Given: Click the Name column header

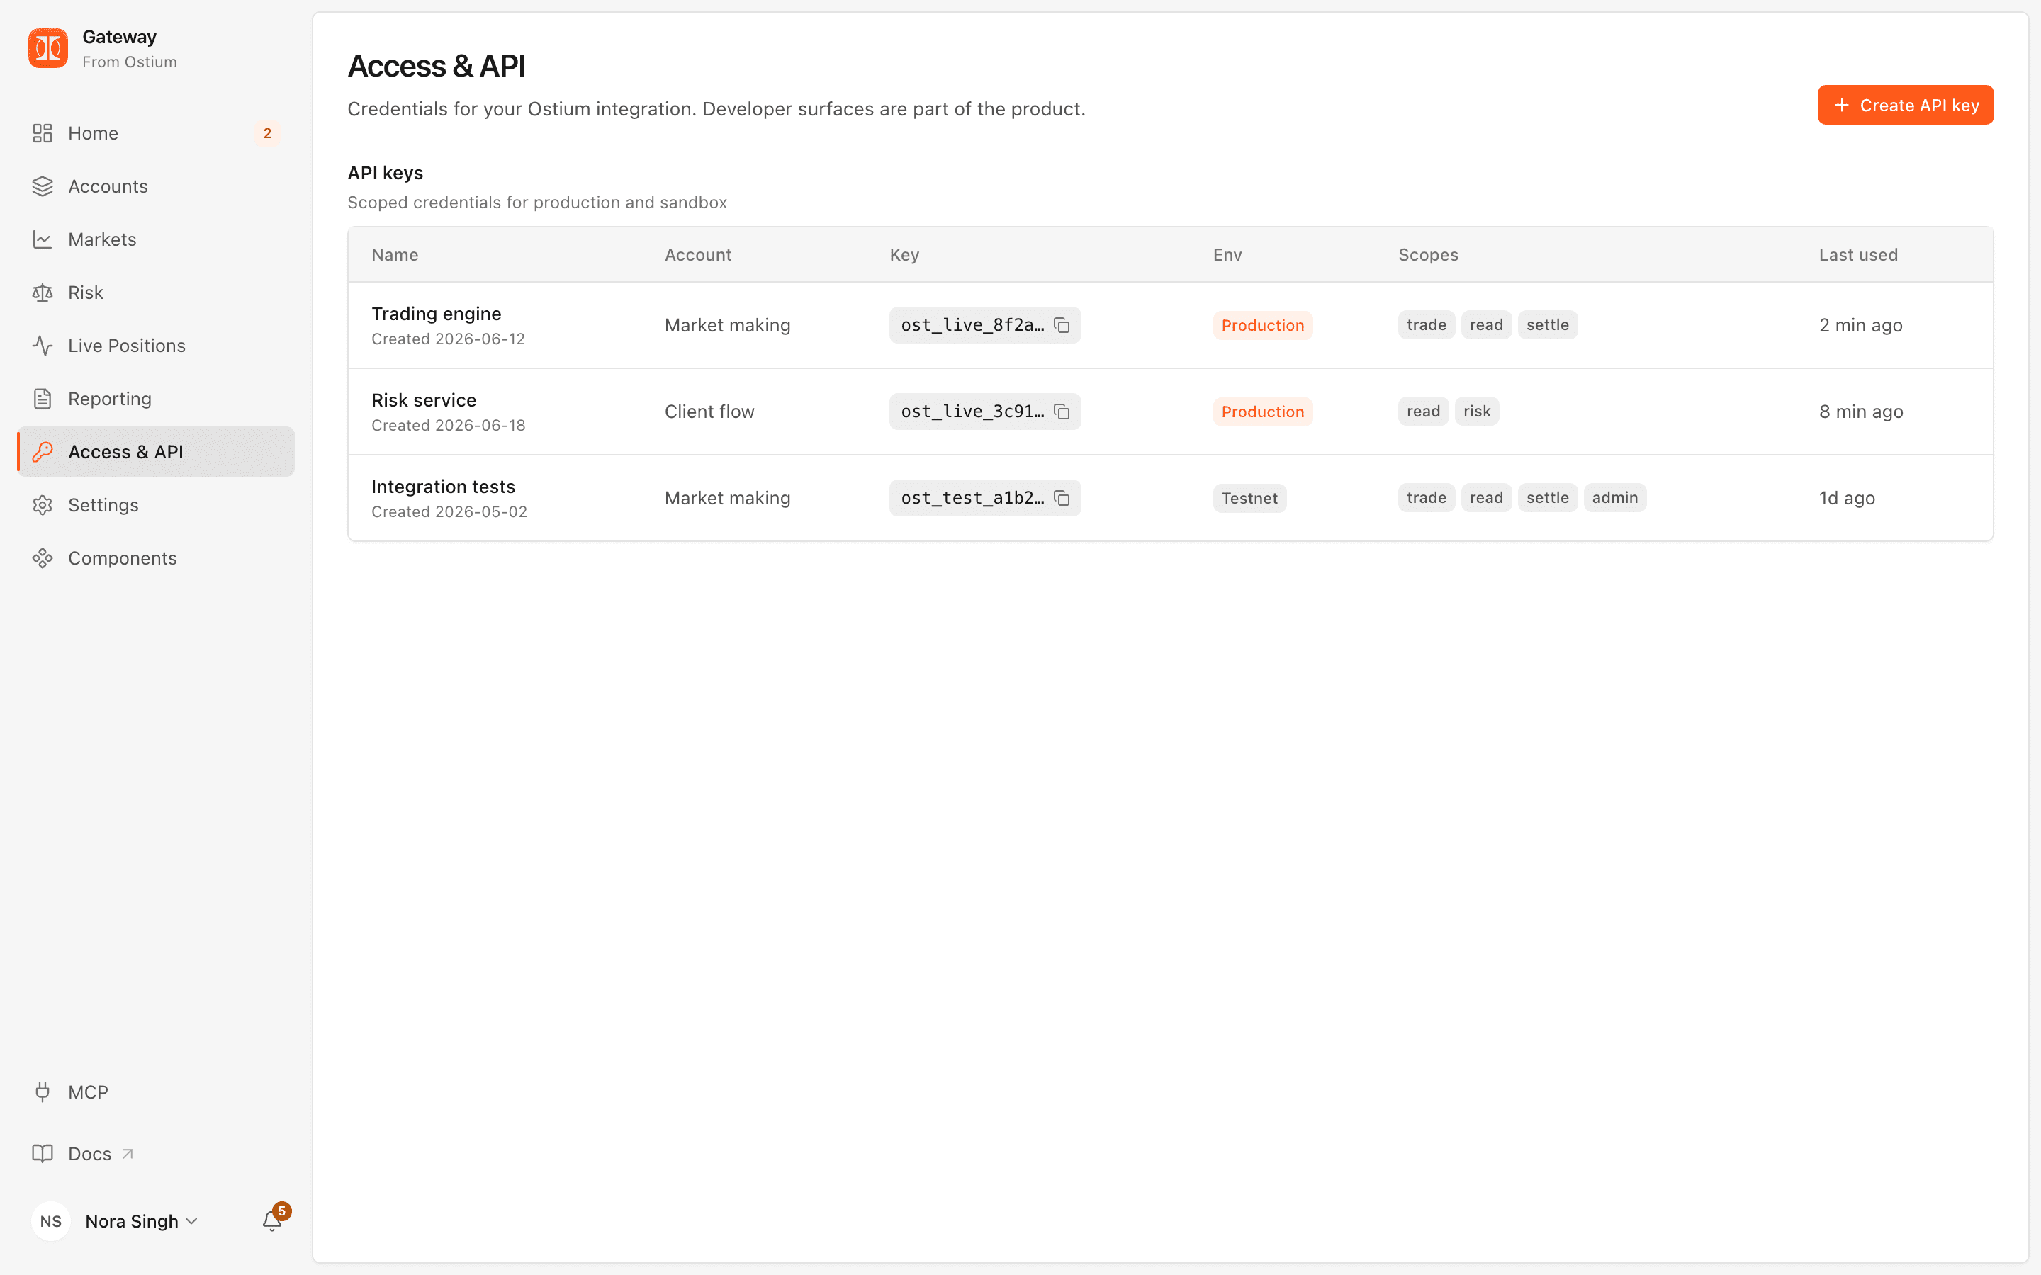Looking at the screenshot, I should pos(395,255).
